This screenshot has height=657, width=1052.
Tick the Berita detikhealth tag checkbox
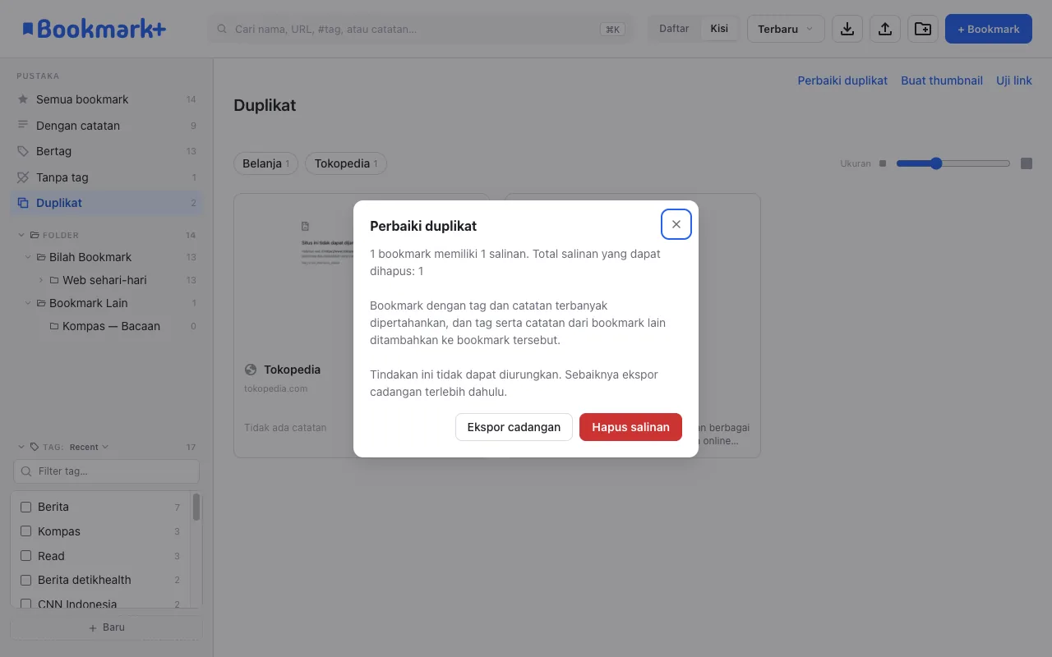tap(25, 580)
